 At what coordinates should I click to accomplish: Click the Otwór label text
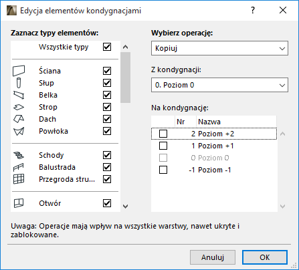pos(50,203)
